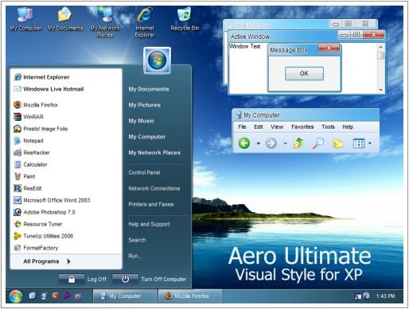Launch Internet Explorer from desktop icon
The image size is (409, 309).
pos(145,22)
